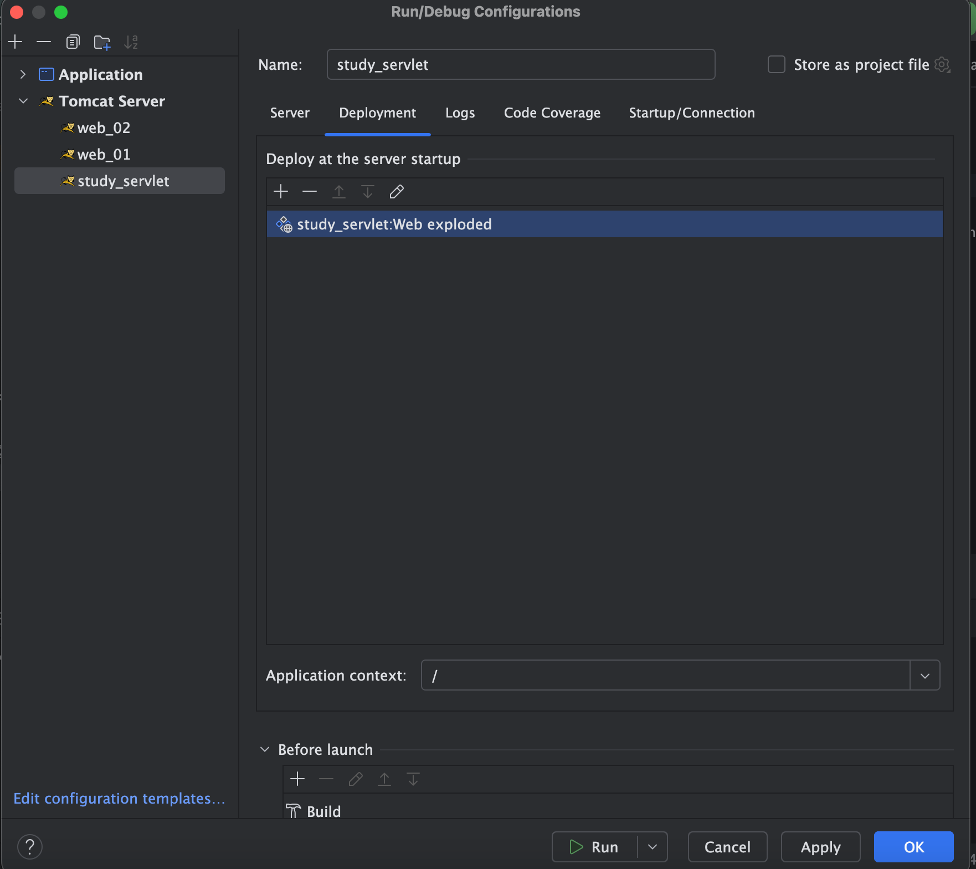Expand the Application tree node
This screenshot has width=976, height=869.
click(23, 74)
